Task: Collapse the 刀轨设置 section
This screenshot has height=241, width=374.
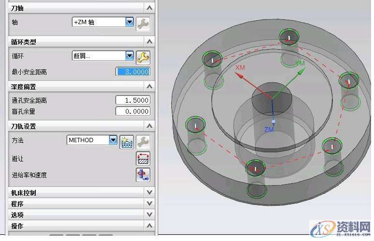Action: 150,126
